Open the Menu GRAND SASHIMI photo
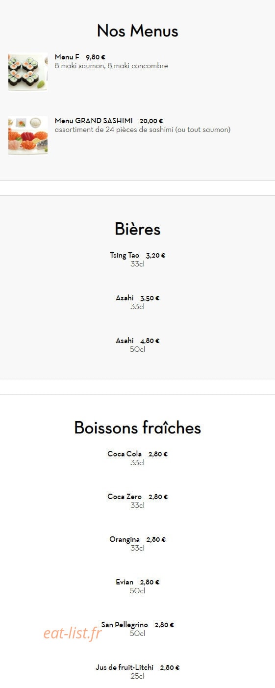This screenshot has width=275, height=688. click(28, 135)
